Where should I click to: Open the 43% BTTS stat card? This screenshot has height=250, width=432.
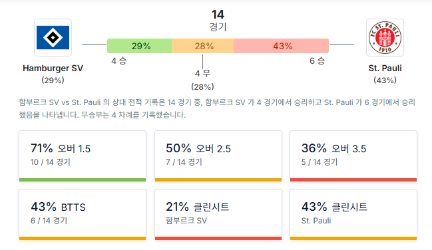tap(83, 215)
